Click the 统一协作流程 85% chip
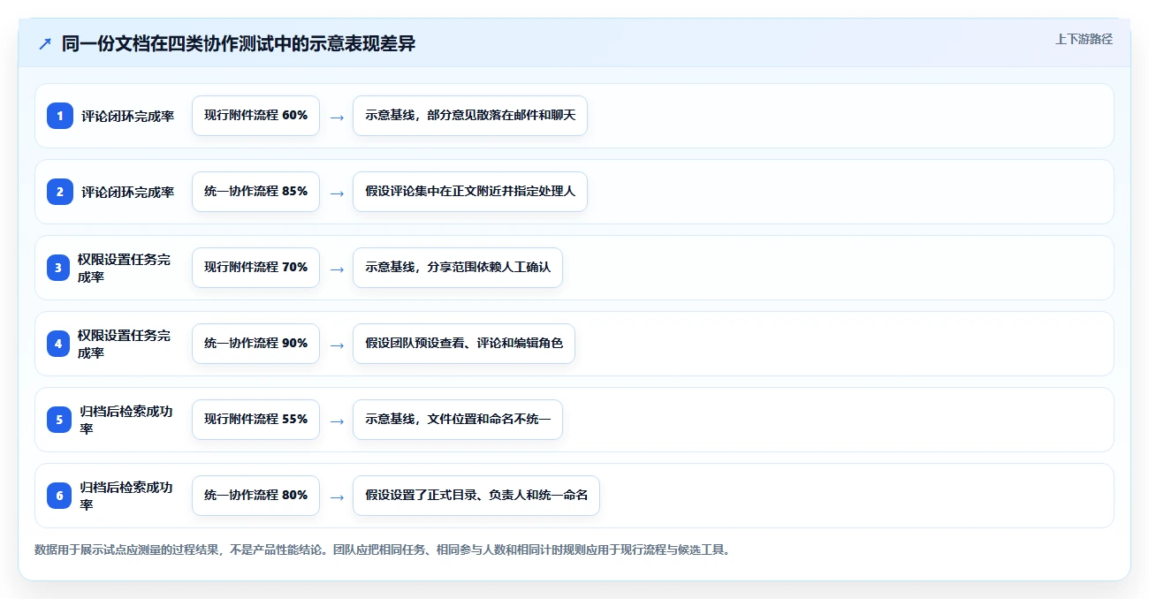Viewport: 1149px width, 599px height. [x=255, y=192]
